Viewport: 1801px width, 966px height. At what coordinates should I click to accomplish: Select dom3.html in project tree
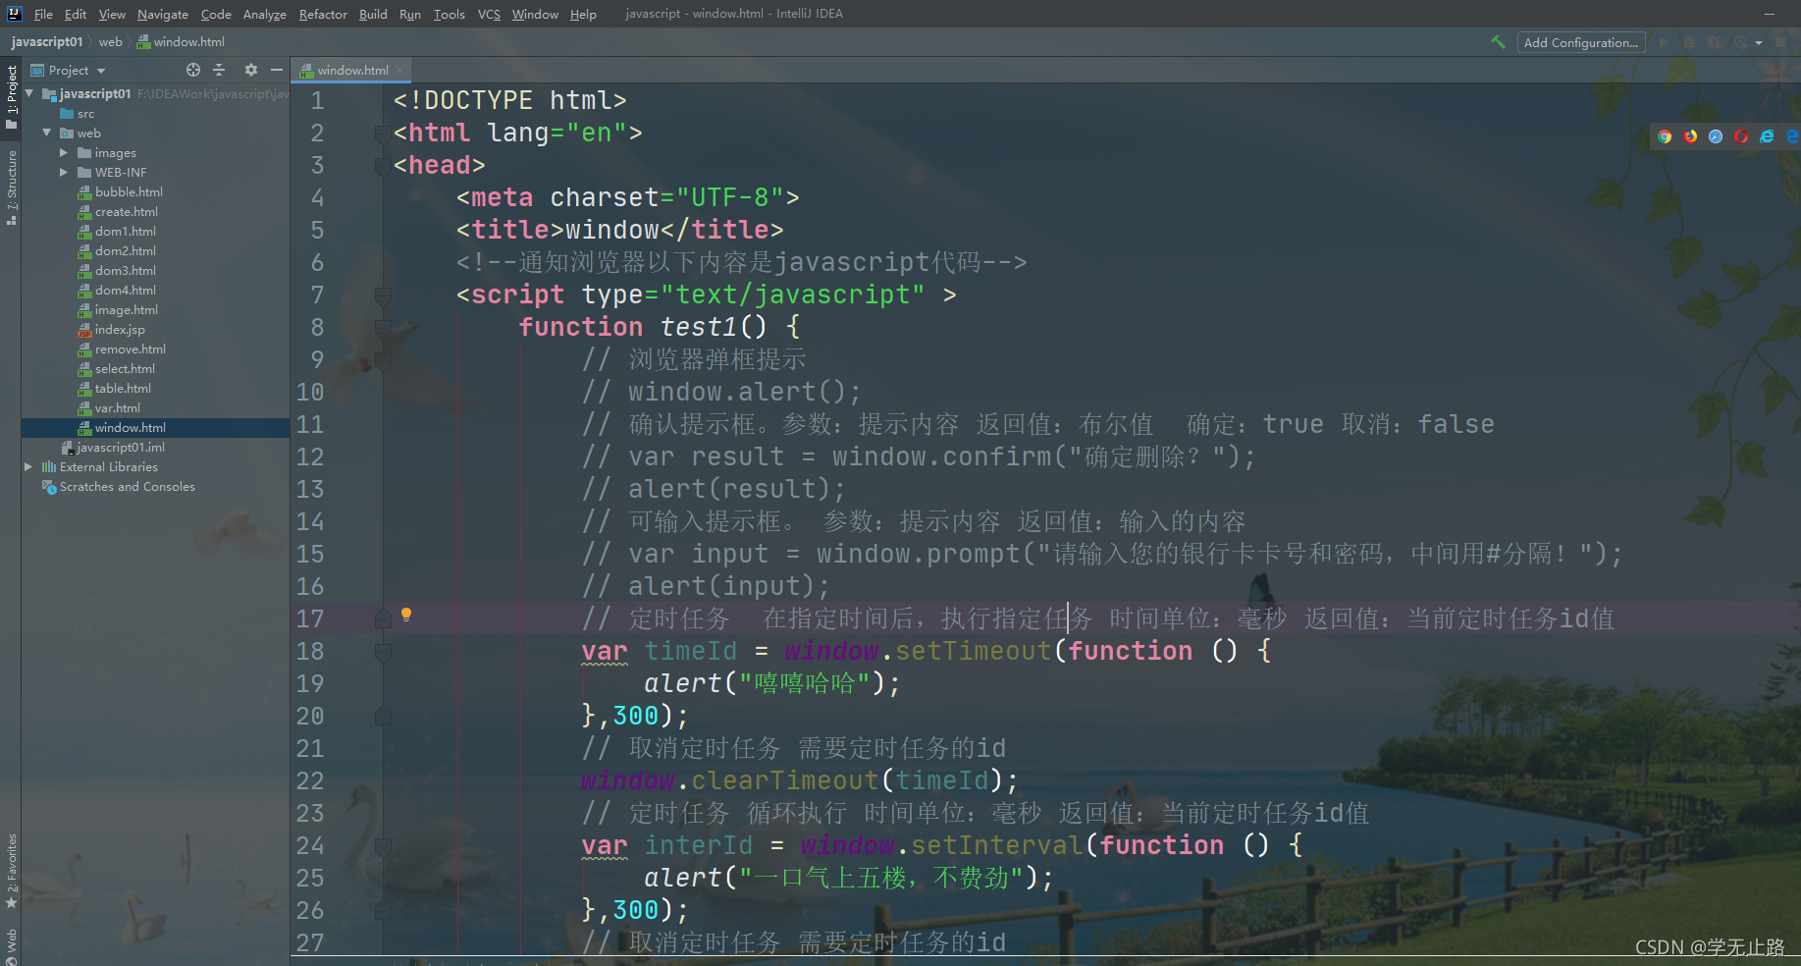(125, 270)
